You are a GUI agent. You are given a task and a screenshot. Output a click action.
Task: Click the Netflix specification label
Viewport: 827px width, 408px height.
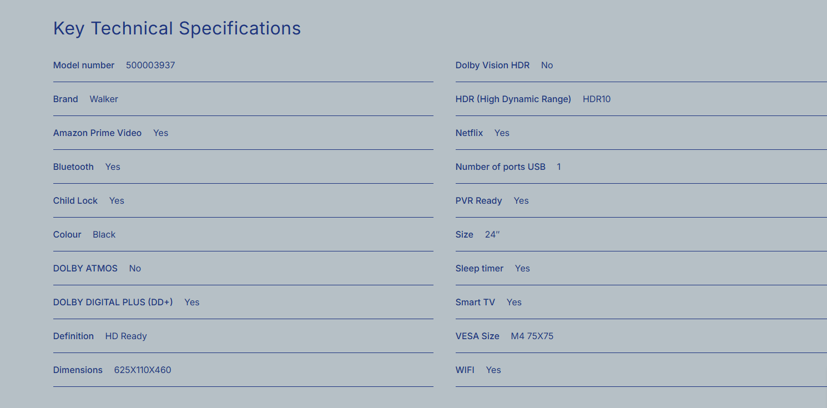(x=469, y=133)
